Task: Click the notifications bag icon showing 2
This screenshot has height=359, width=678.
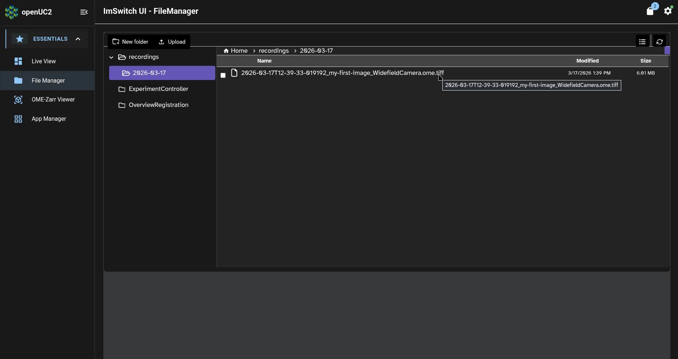Action: tap(651, 11)
